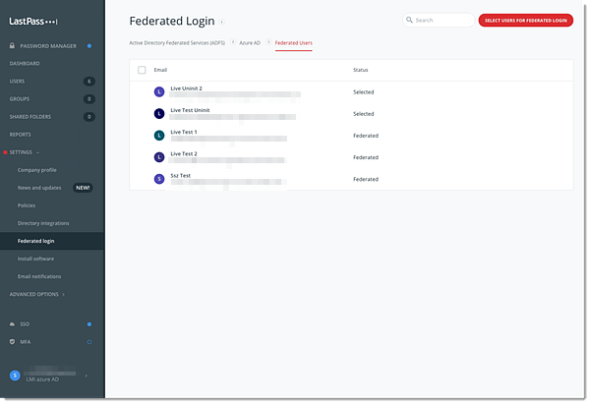Click the SSO cloud icon

click(x=12, y=323)
